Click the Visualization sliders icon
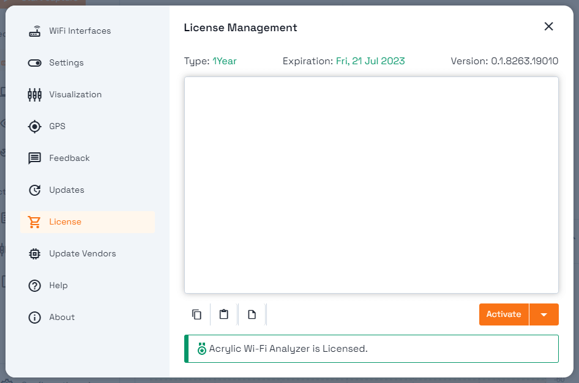The image size is (579, 383). coord(35,95)
